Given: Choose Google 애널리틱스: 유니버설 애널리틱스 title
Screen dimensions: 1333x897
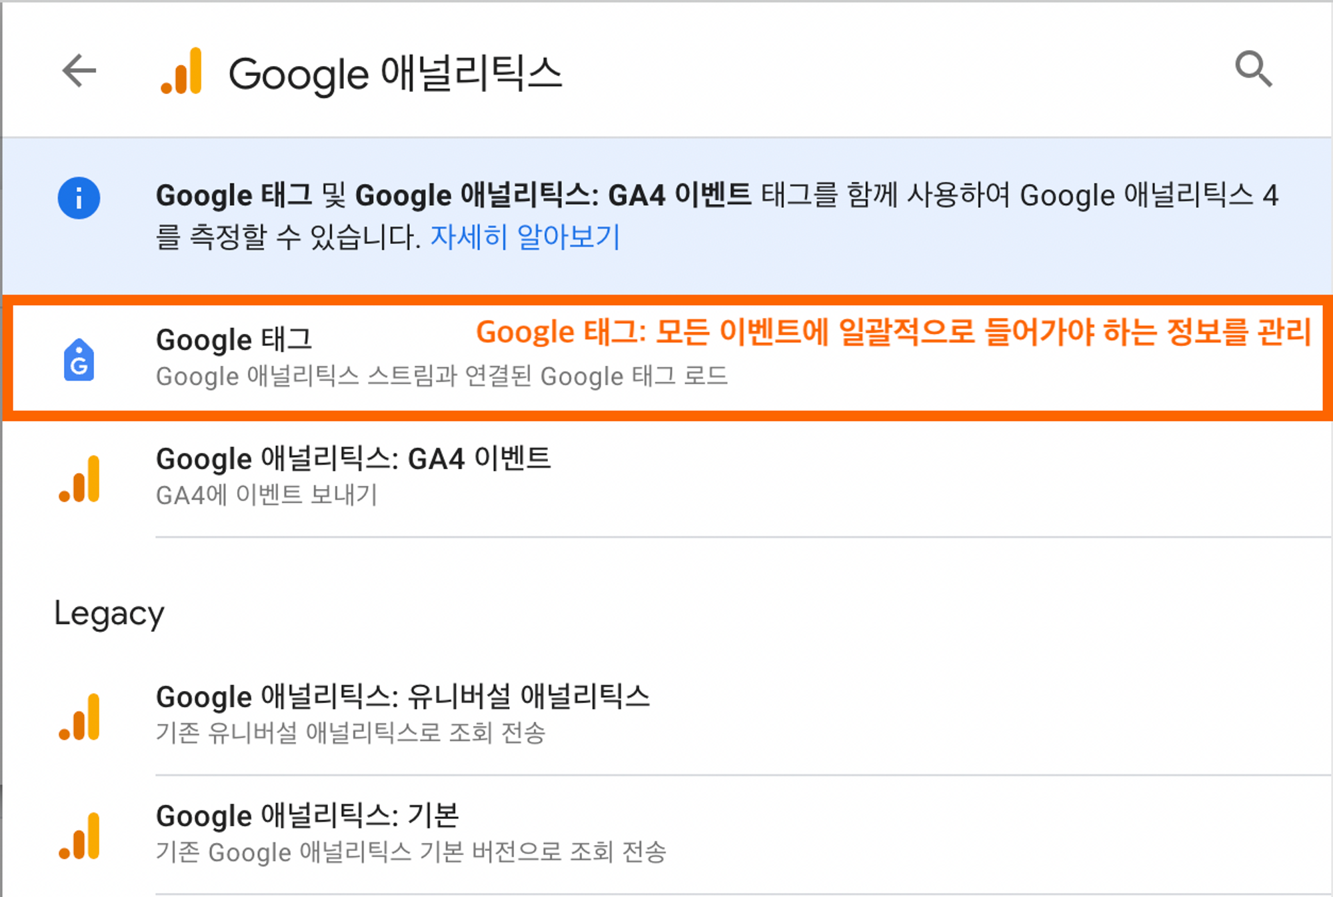Looking at the screenshot, I should [403, 697].
